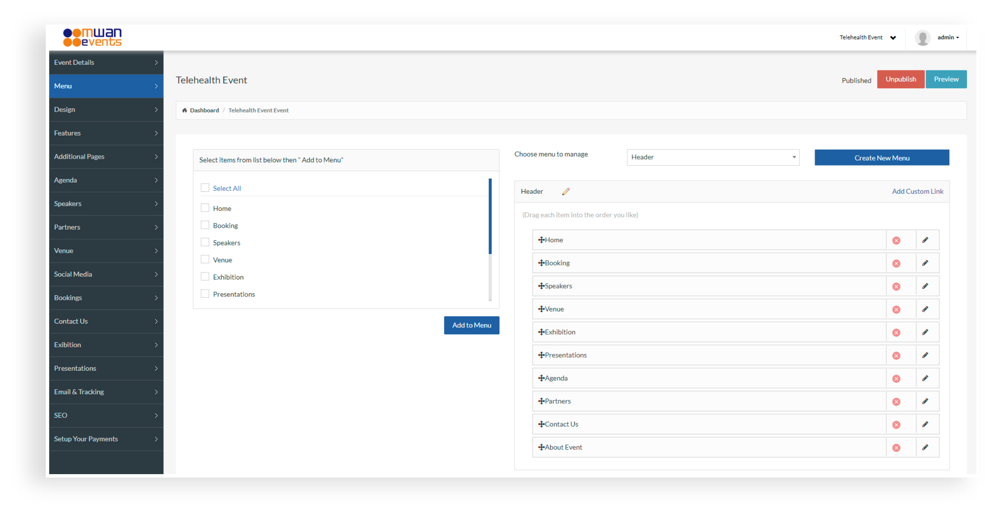Remove the Home item from menu
The image size is (995, 514).
[x=896, y=240]
